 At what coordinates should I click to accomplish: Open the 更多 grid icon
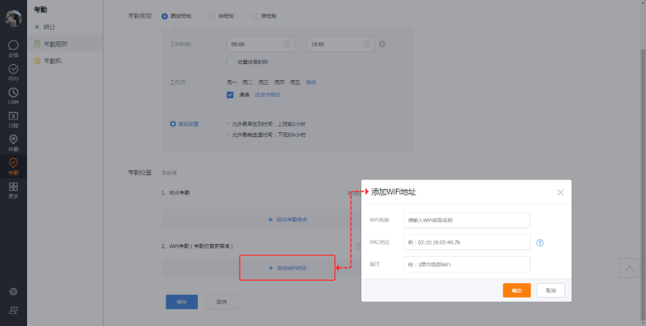[13, 189]
